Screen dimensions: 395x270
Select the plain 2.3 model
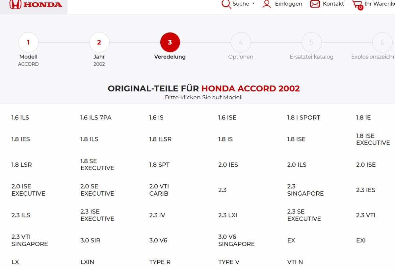(223, 190)
